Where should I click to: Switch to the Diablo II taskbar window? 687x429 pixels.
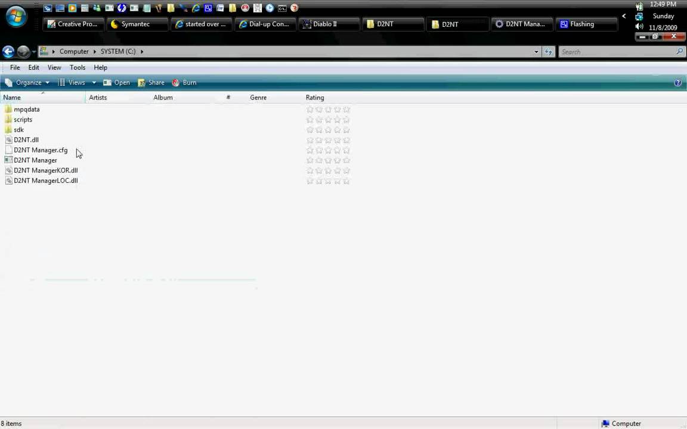(x=329, y=24)
